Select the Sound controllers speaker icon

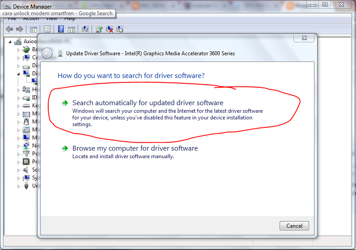tap(26, 170)
